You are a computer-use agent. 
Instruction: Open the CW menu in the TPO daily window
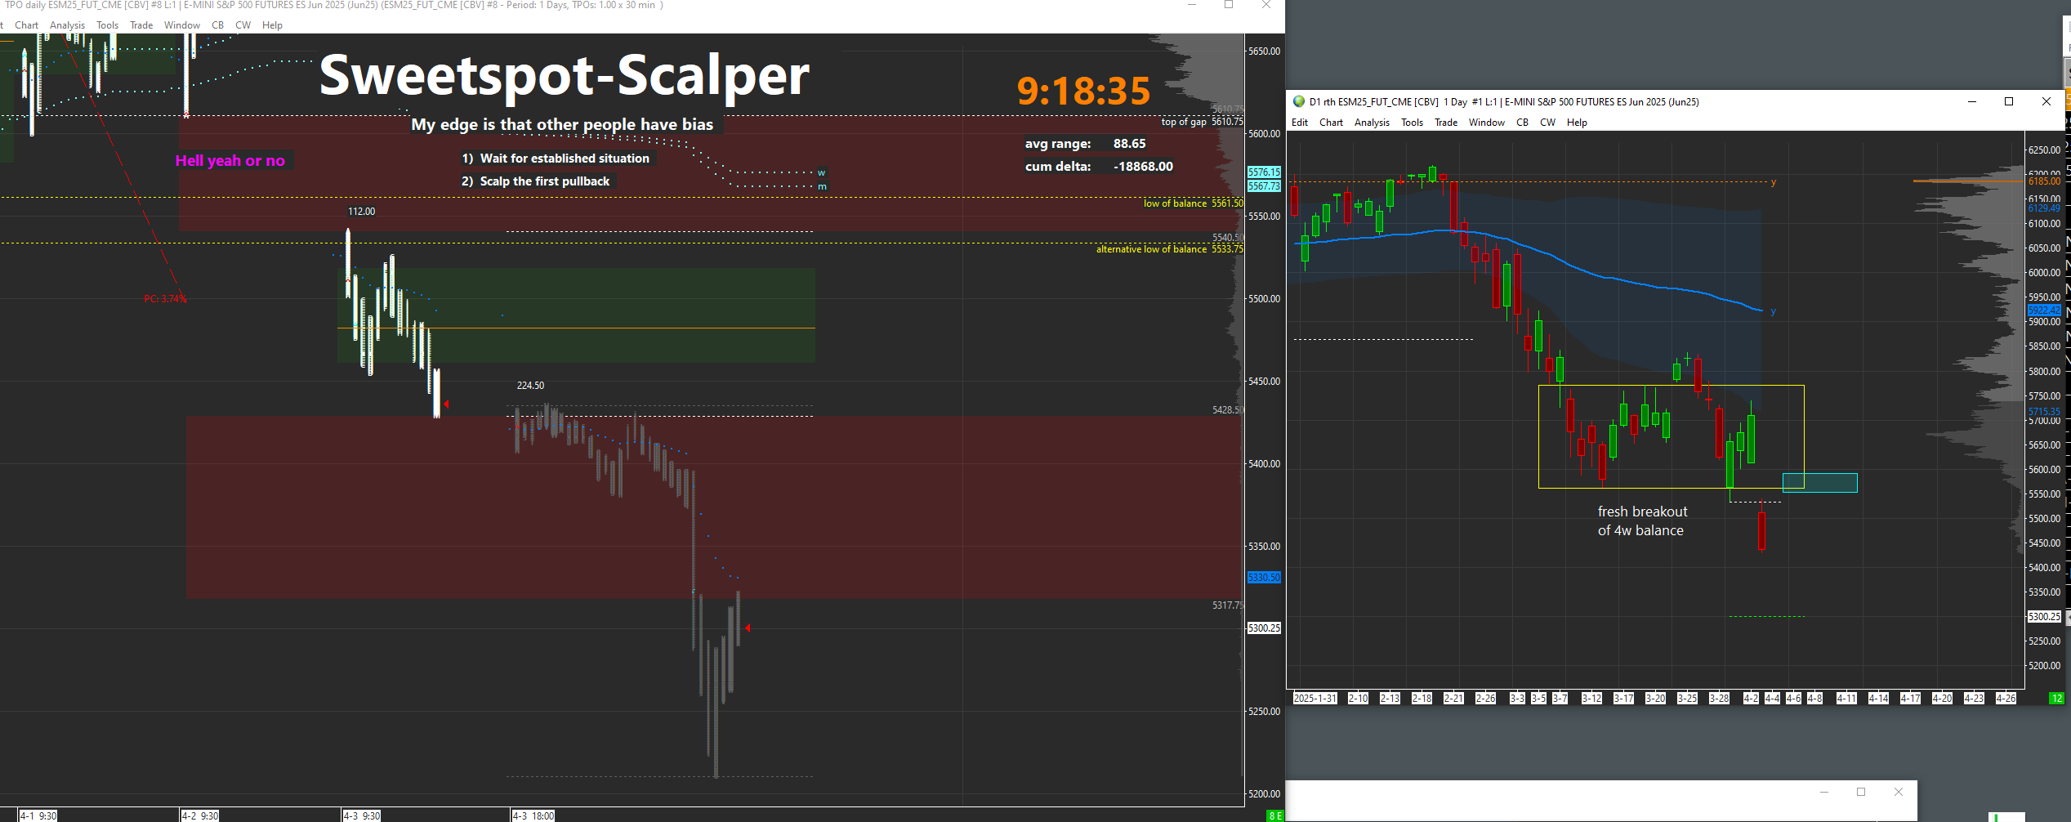coord(243,25)
